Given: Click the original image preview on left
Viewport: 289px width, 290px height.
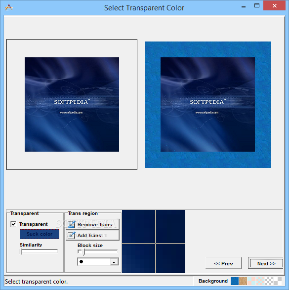Looking at the screenshot, I should (72, 104).
